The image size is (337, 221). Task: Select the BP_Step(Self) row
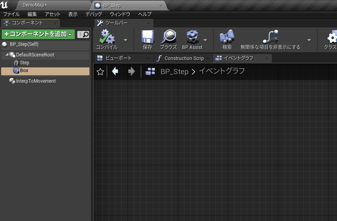pyautogui.click(x=46, y=44)
